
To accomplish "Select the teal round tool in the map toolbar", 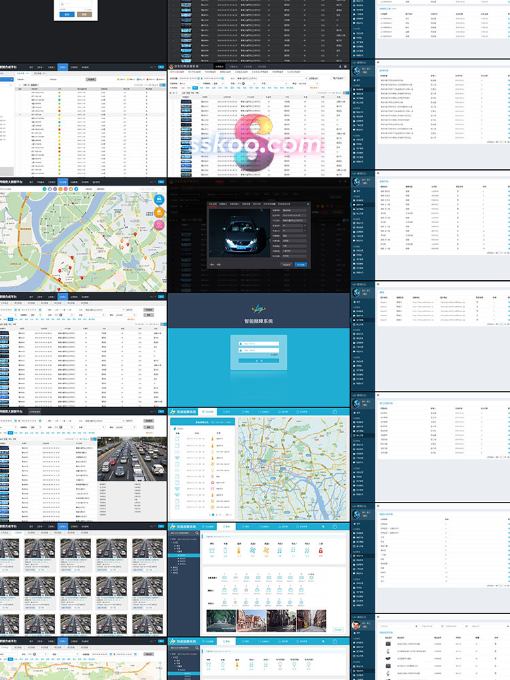I will click(44, 189).
